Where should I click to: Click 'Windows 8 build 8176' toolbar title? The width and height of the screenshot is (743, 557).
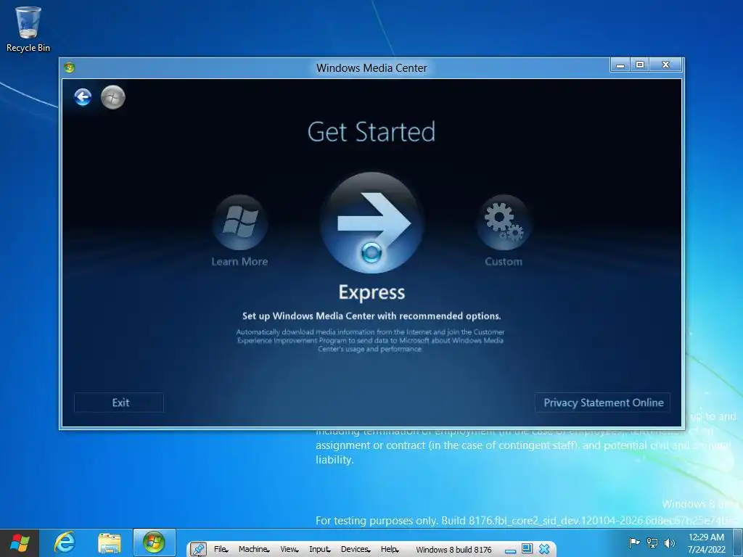coord(453,550)
